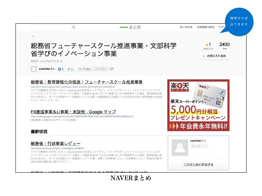Image resolution: width=262 pixels, height=196 pixels.
Task: Click the いいね like button
Action: coord(101,69)
